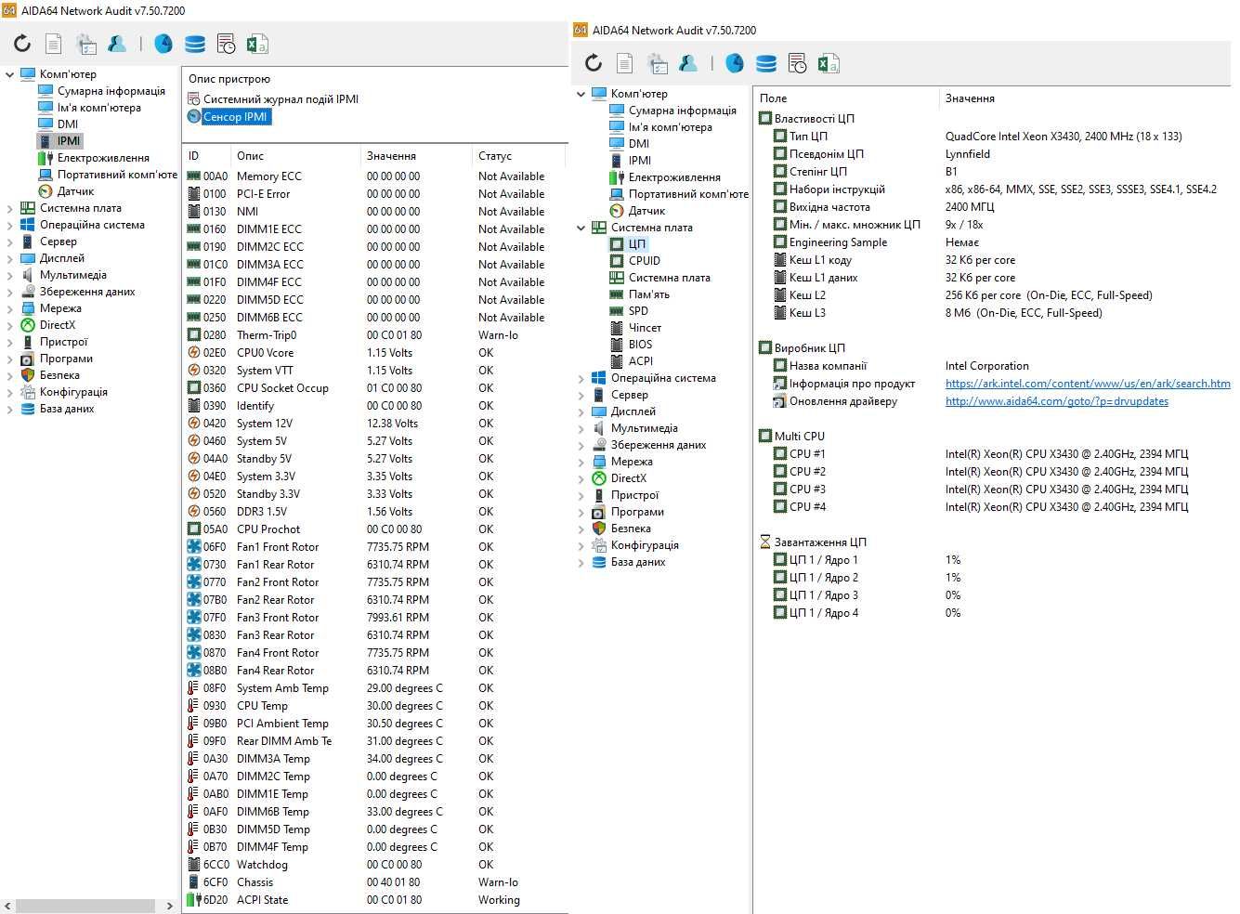Collapse Комп'ютер node in left window tree
The height and width of the screenshot is (914, 1240).
pyautogui.click(x=10, y=74)
